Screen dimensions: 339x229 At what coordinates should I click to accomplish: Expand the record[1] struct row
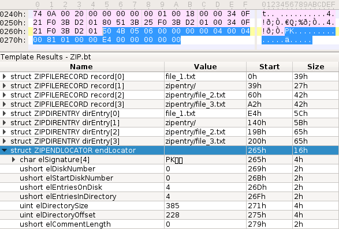4,86
